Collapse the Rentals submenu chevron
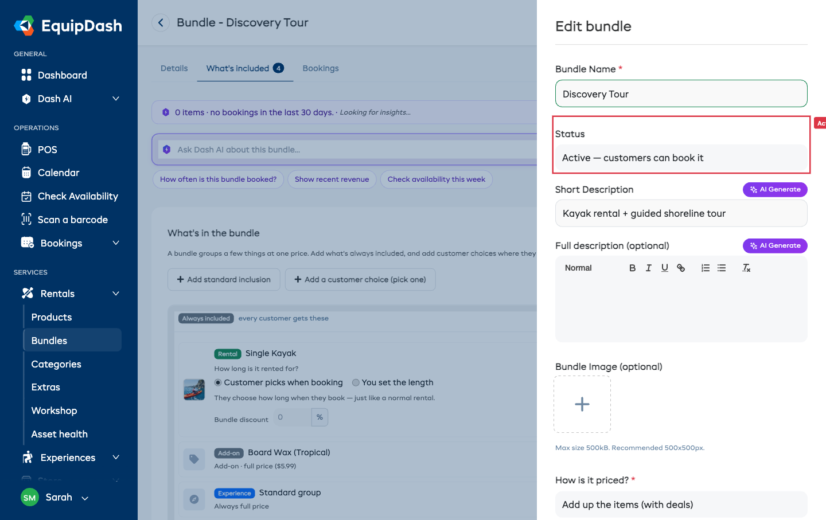Viewport: 826px width, 520px height. coord(116,294)
